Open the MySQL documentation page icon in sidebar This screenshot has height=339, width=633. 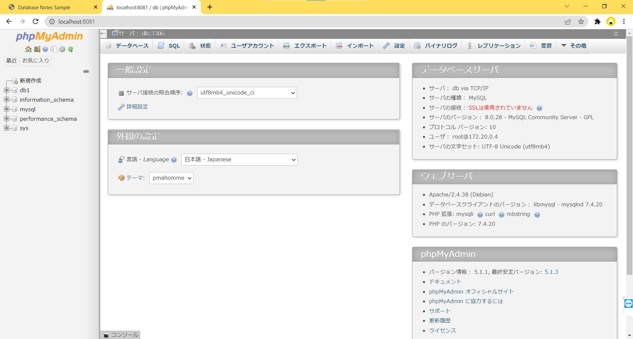point(53,49)
